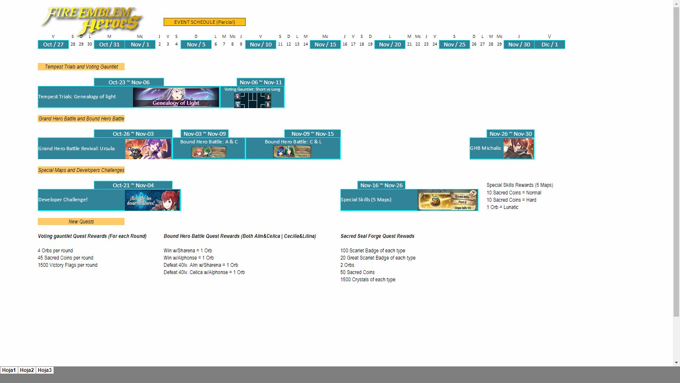This screenshot has height=383, width=680.
Task: Click the Genealogy of Light banner image
Action: point(176,97)
